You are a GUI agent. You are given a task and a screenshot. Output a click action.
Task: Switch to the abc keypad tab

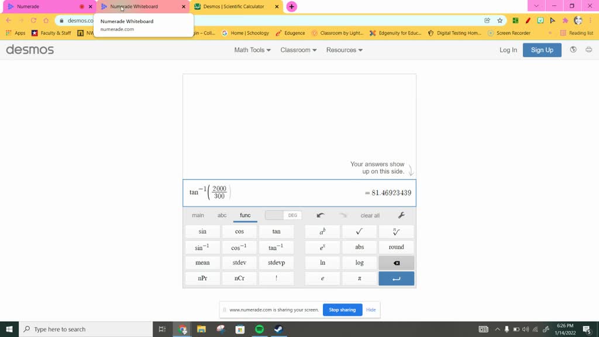222,215
